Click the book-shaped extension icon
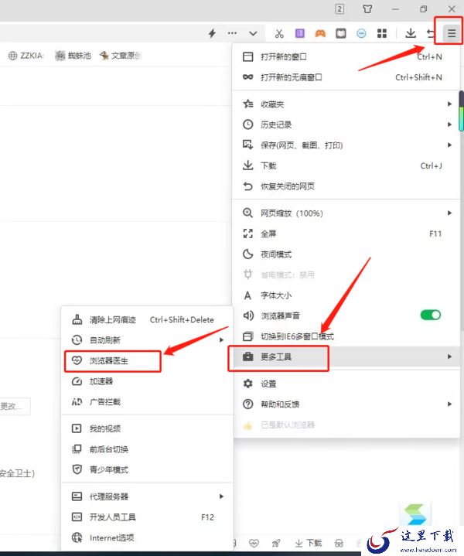Image resolution: width=464 pixels, height=556 pixels. coord(340,33)
